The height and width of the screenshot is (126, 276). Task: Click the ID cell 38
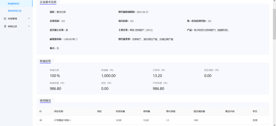(x=40, y=121)
